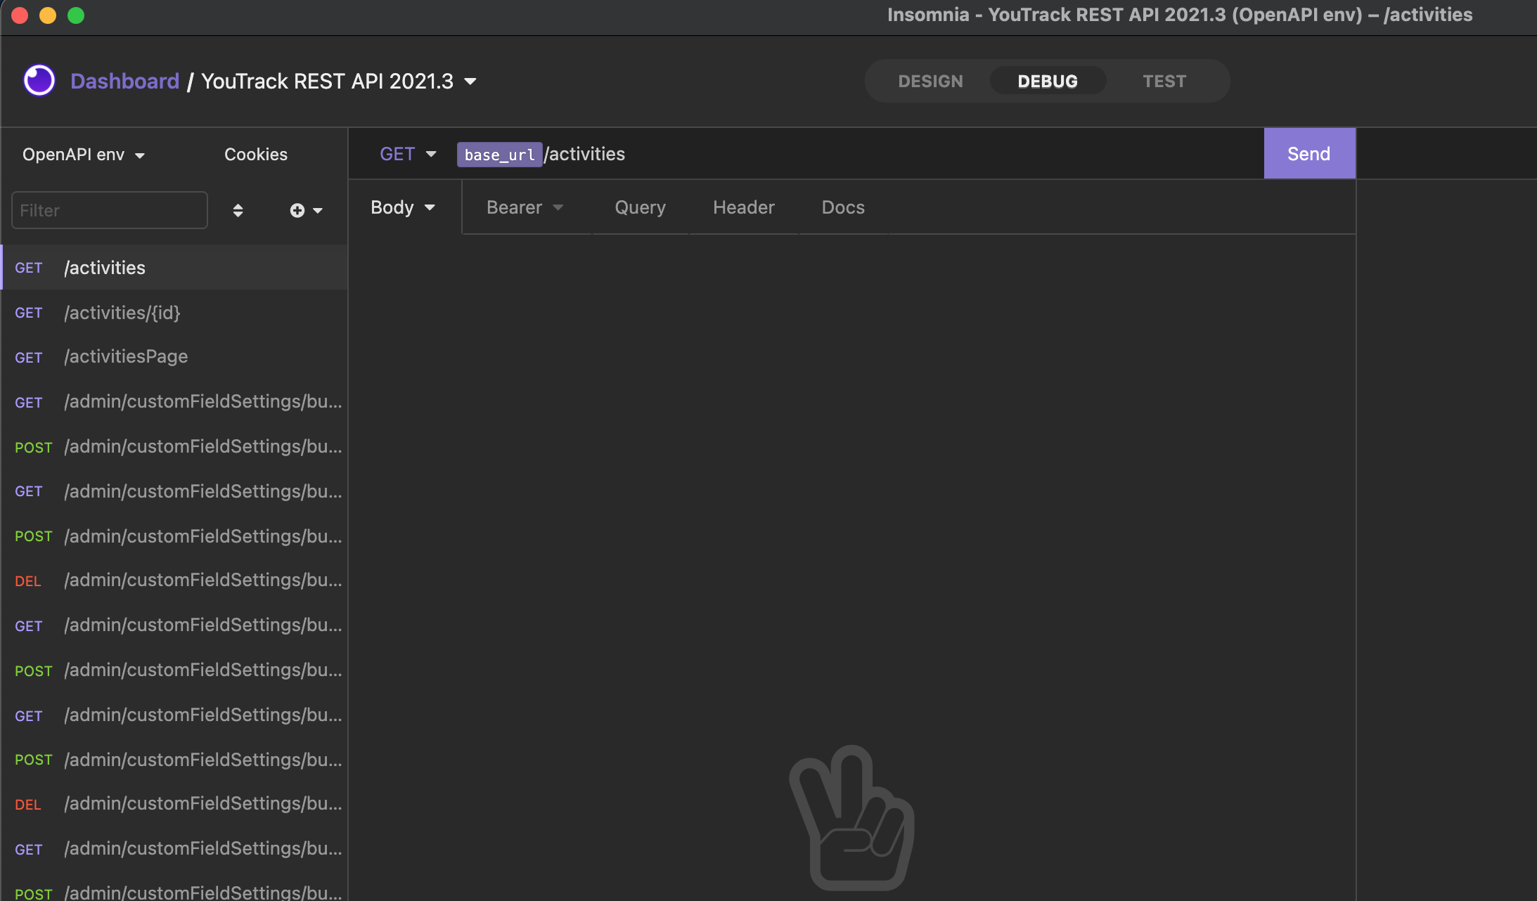Click the macOS green fullscreen button

coord(76,15)
